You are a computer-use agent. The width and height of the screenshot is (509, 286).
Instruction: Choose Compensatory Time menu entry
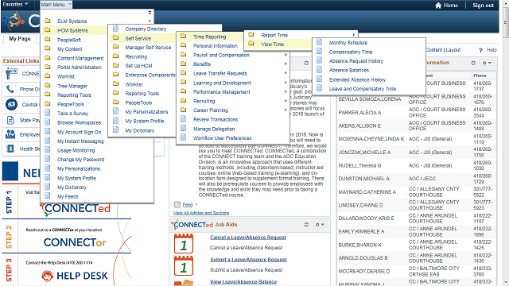[x=351, y=52]
